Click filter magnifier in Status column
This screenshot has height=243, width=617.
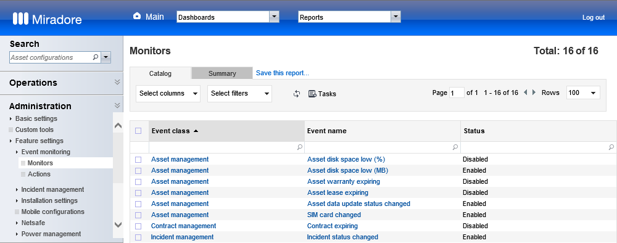[x=611, y=147]
